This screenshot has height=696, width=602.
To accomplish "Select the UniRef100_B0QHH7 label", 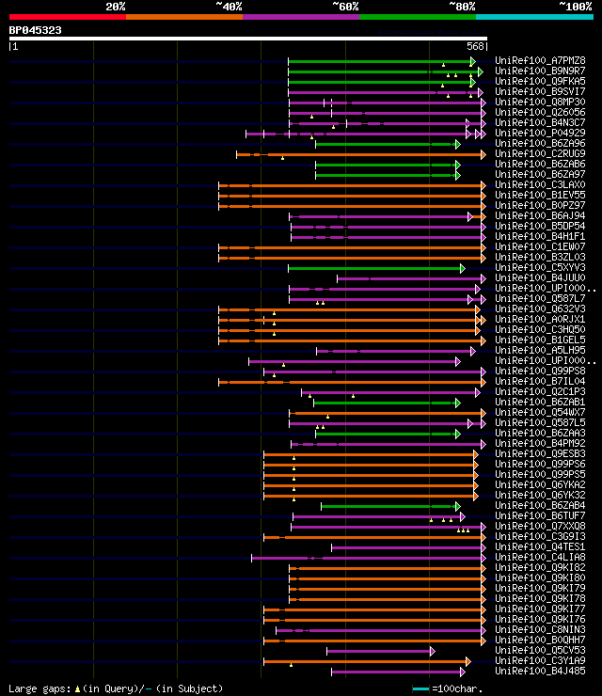I will click(x=540, y=641).
